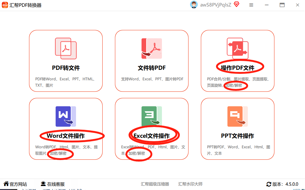Open the 官方网站 link
Viewport: 305px width, 190px height.
coord(18,184)
